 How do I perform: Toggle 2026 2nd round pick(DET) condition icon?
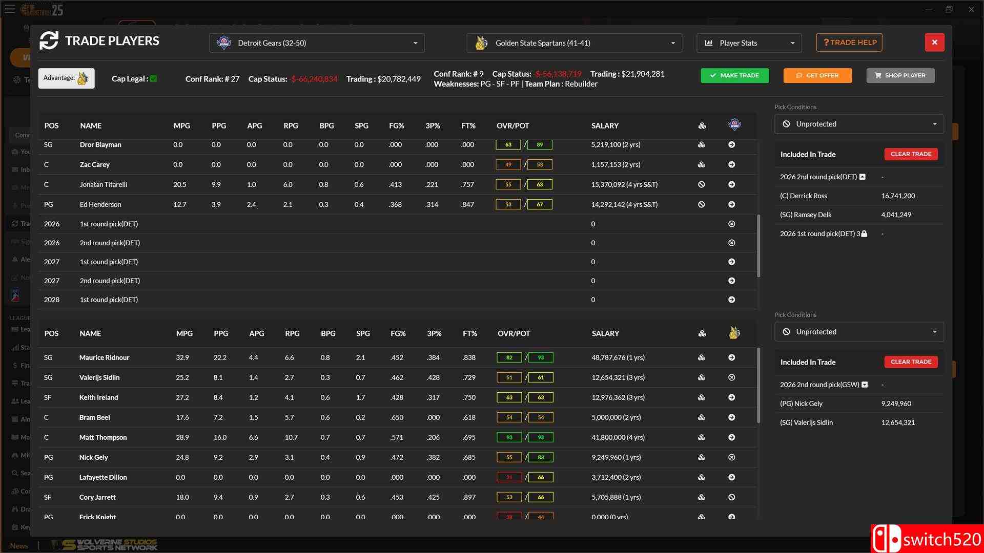862,177
